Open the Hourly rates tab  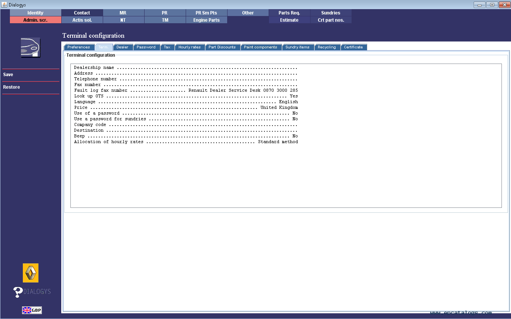pyautogui.click(x=189, y=47)
